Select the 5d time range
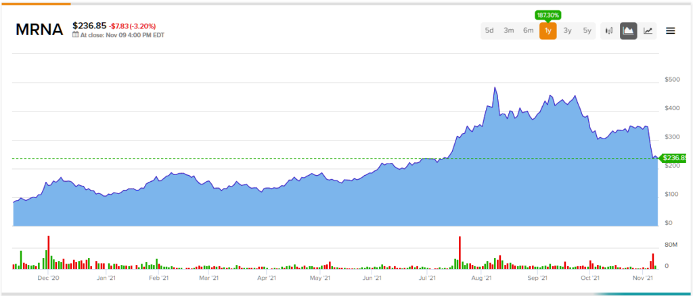Image resolution: width=693 pixels, height=296 pixels. [x=489, y=31]
